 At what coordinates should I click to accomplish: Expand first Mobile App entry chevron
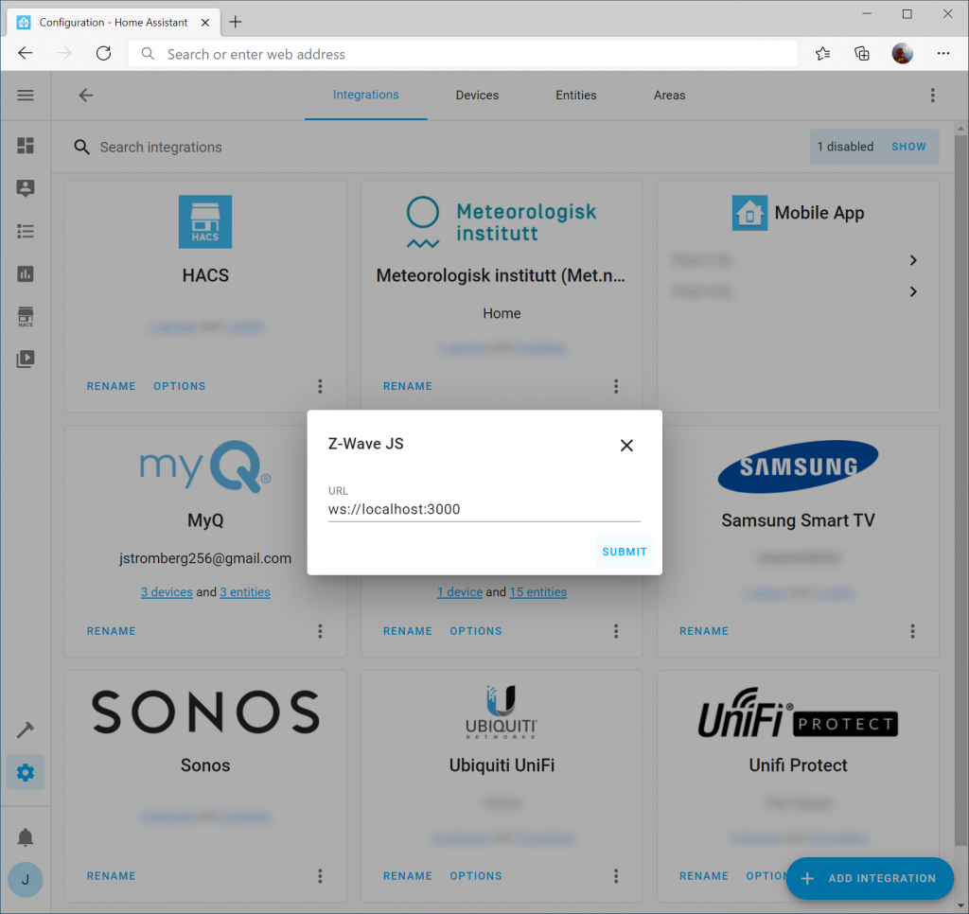click(x=913, y=260)
